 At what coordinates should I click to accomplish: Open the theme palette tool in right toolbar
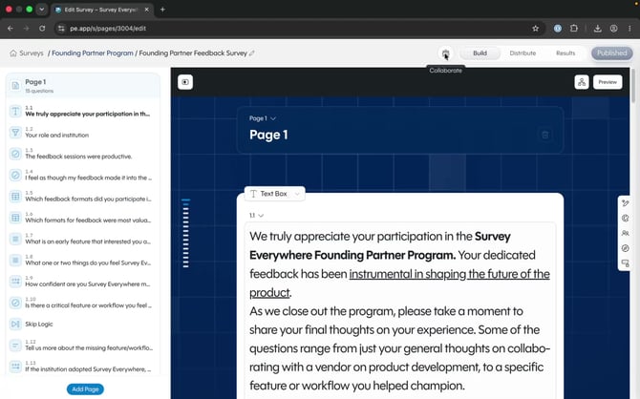(x=625, y=219)
